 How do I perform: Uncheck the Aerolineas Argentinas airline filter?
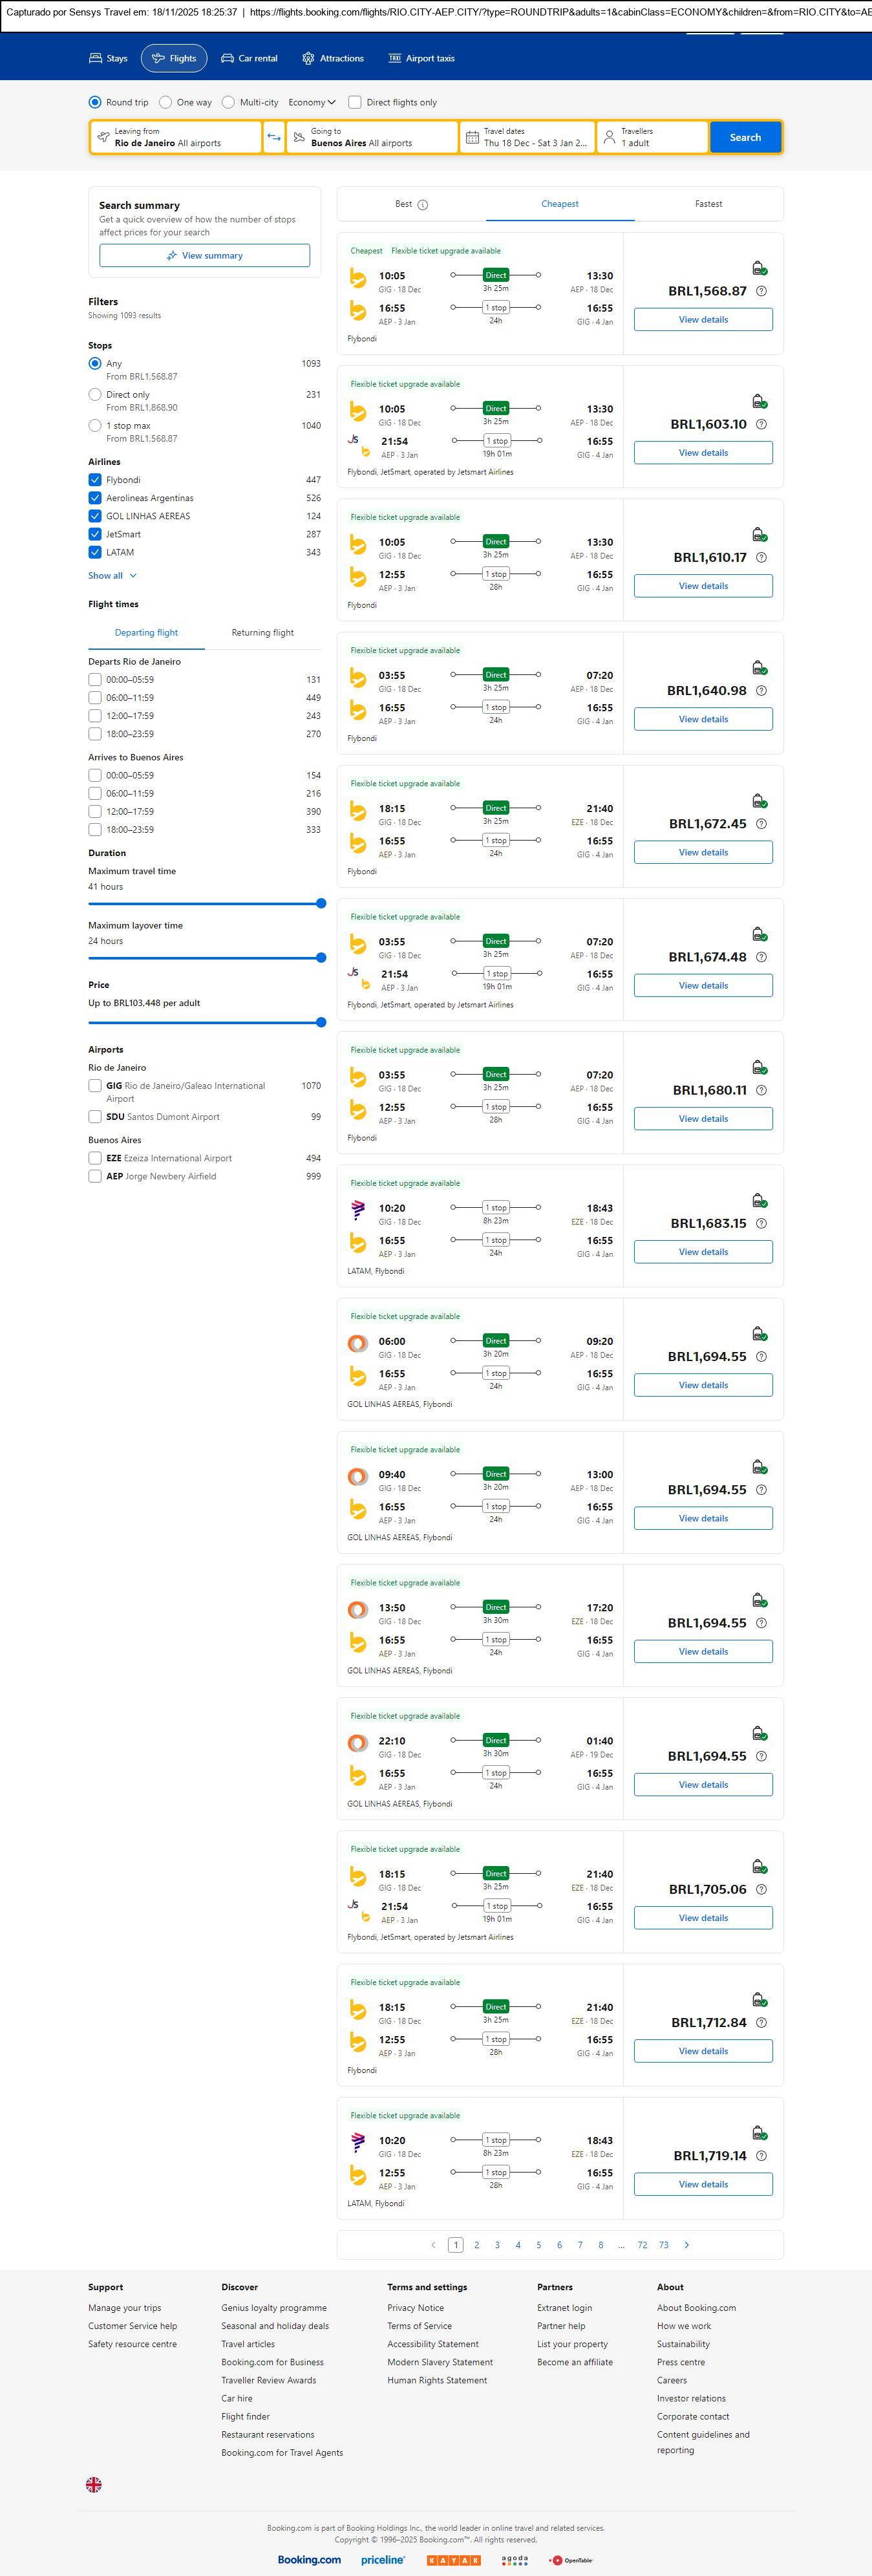pos(95,498)
